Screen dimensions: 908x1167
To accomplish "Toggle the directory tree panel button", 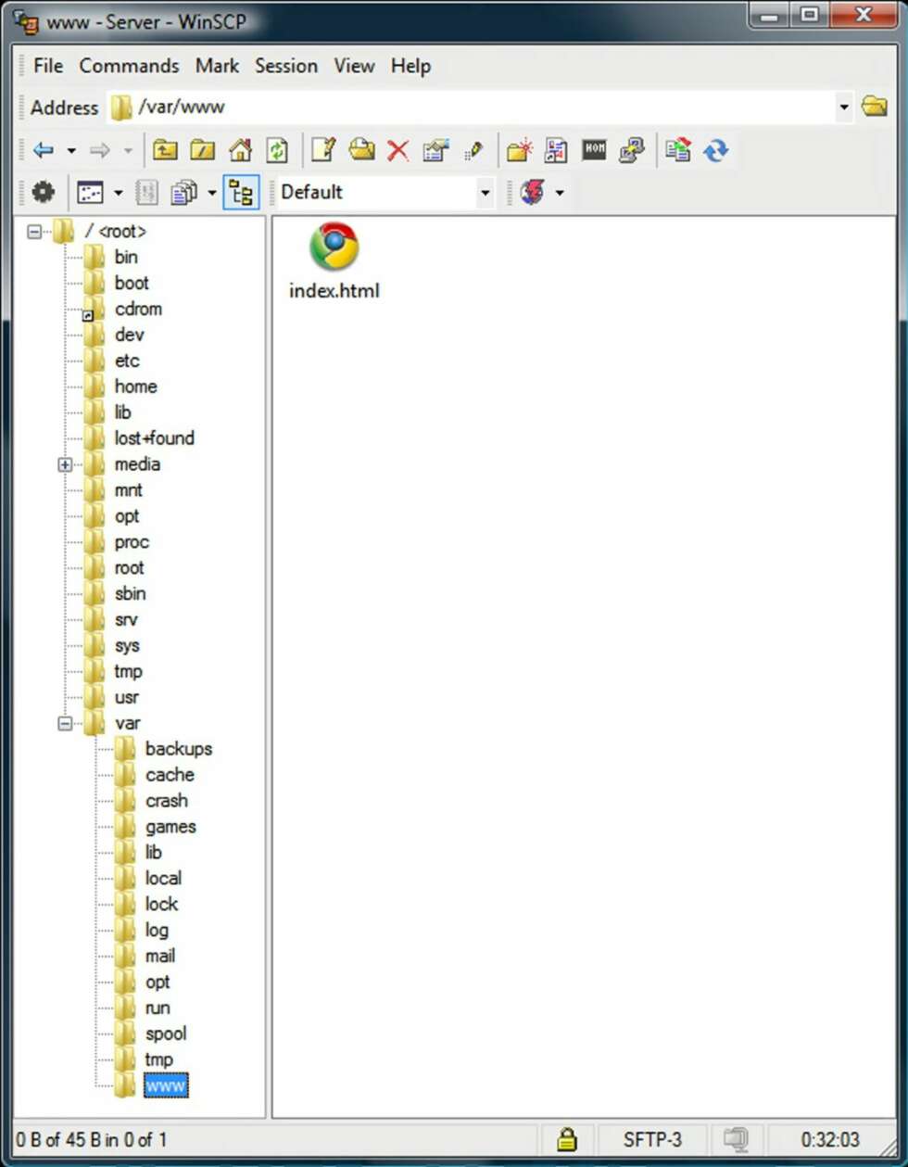I will pyautogui.click(x=241, y=192).
